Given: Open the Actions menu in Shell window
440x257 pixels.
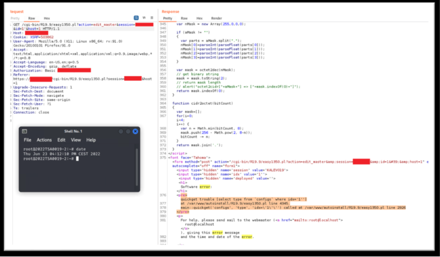Looking at the screenshot, I should point(44,140).
